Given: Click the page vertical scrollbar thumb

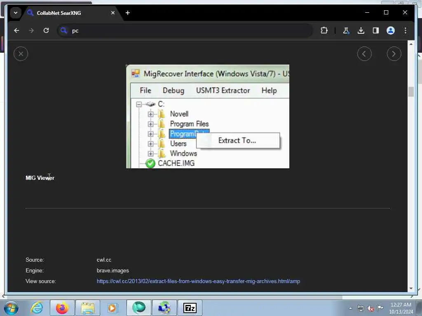Looking at the screenshot, I should [x=411, y=92].
